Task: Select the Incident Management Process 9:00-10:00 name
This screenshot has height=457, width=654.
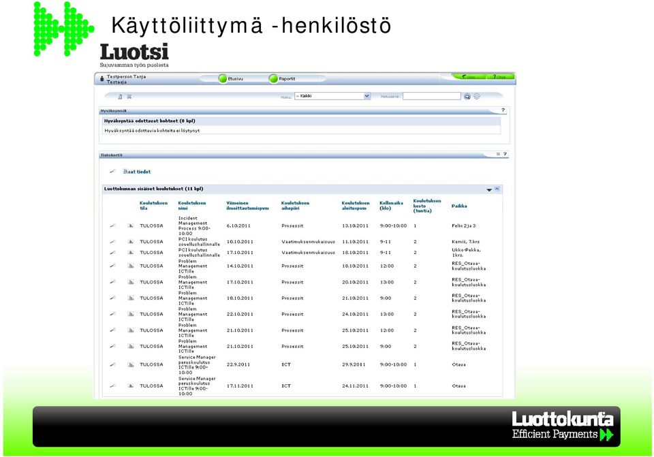Action: [x=194, y=225]
